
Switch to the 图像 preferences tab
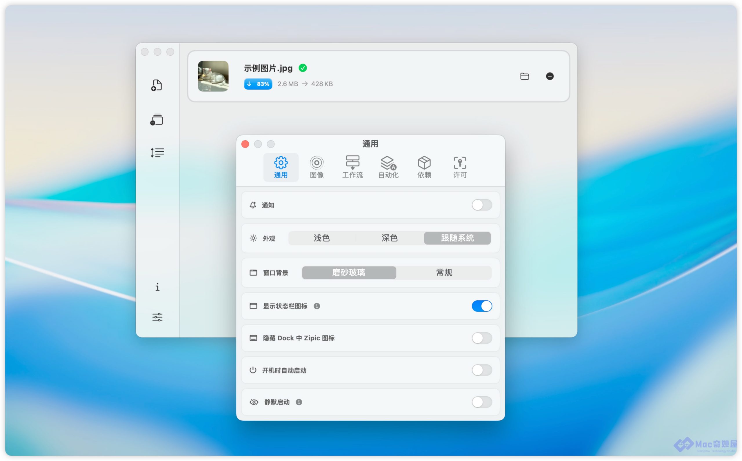point(317,167)
